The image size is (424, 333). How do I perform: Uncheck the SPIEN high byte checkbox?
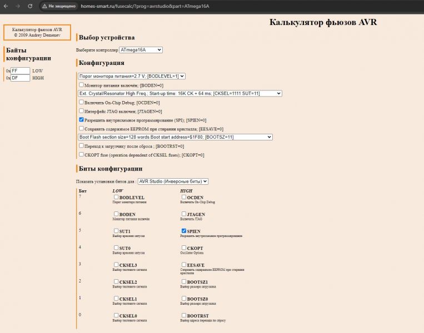coord(184,231)
